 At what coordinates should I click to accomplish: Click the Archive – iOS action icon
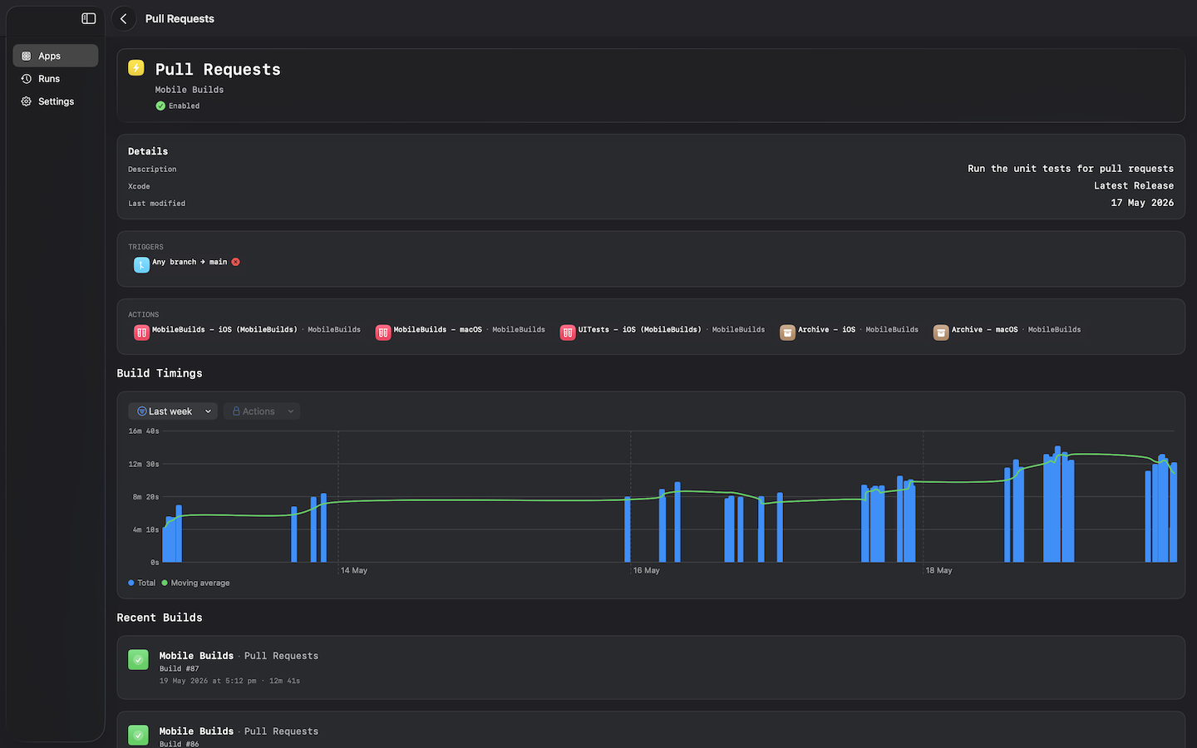[x=787, y=332]
